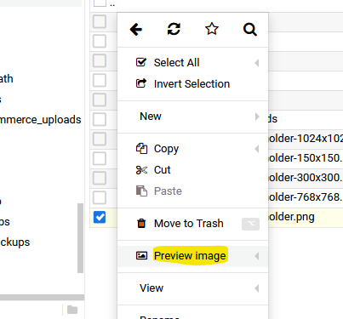Choose Select All in the context menu

pyautogui.click(x=177, y=63)
